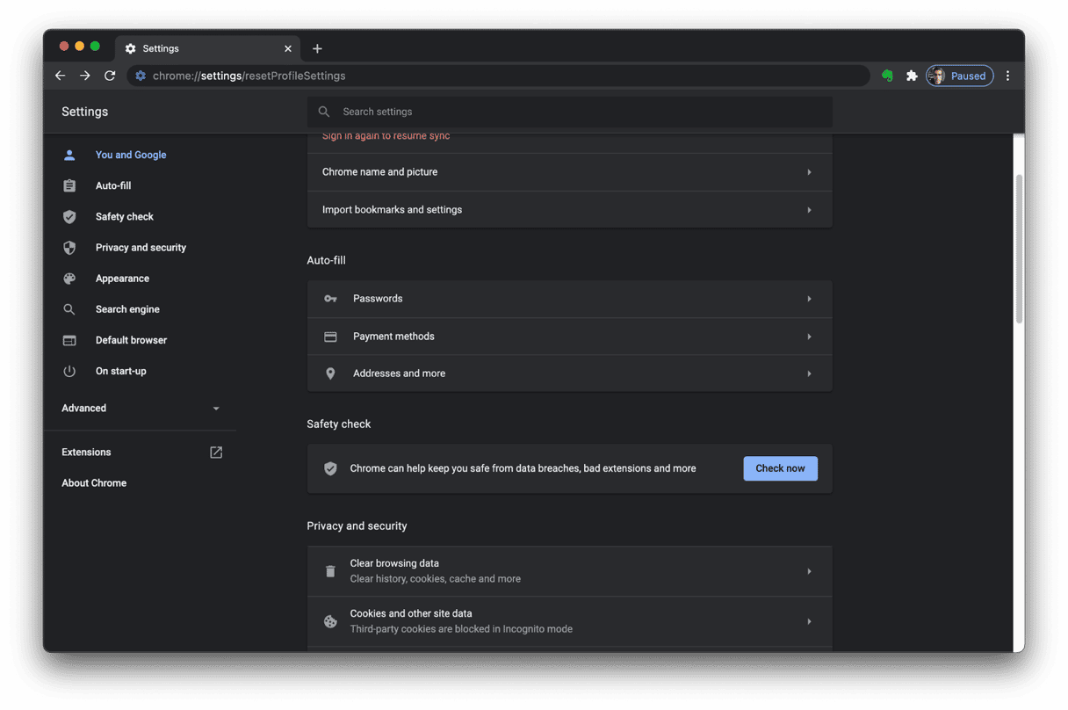This screenshot has width=1068, height=710.
Task: Select Search engine in sidebar
Action: (127, 309)
